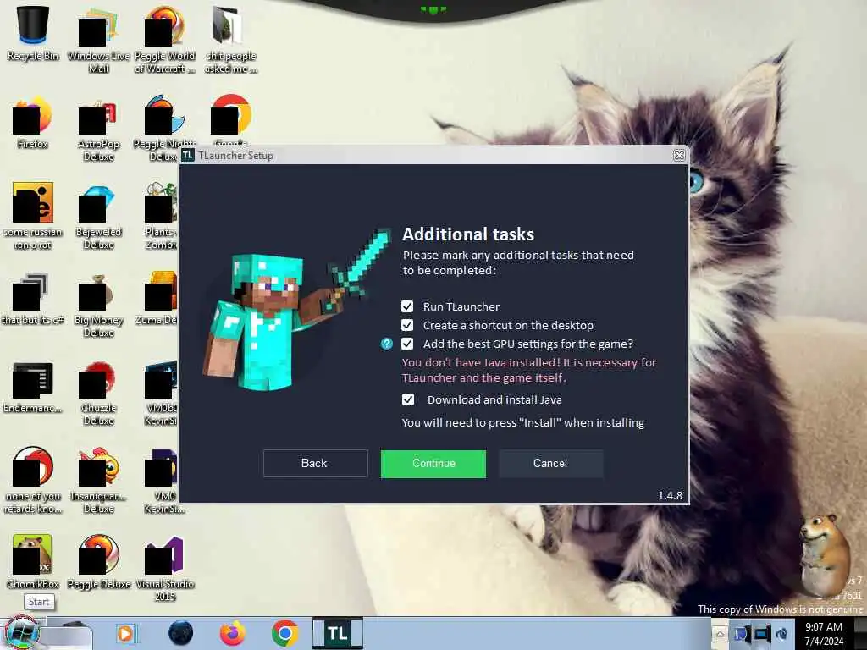This screenshot has height=650, width=867.
Task: Select the Insaniquarium Deluxe desktop icon
Action: pos(98,480)
